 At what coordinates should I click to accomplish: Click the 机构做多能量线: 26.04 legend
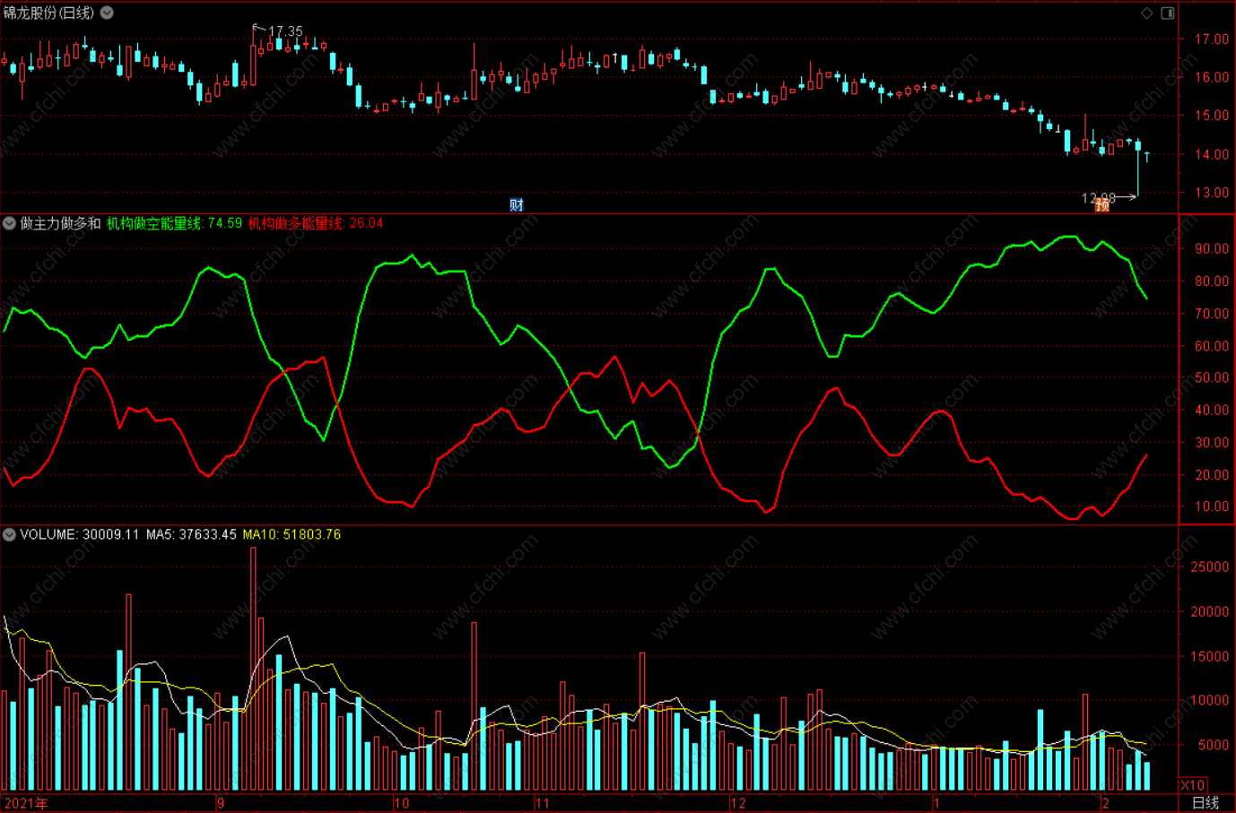tap(316, 223)
